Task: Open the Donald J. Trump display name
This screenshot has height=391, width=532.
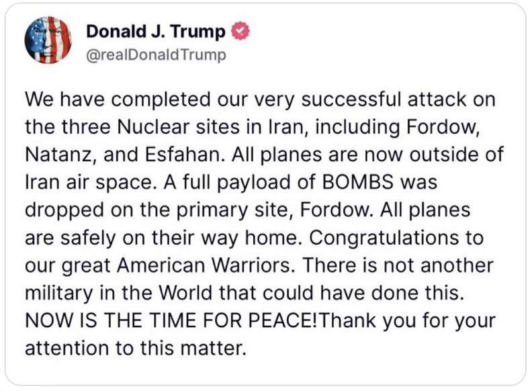Action: pos(156,31)
